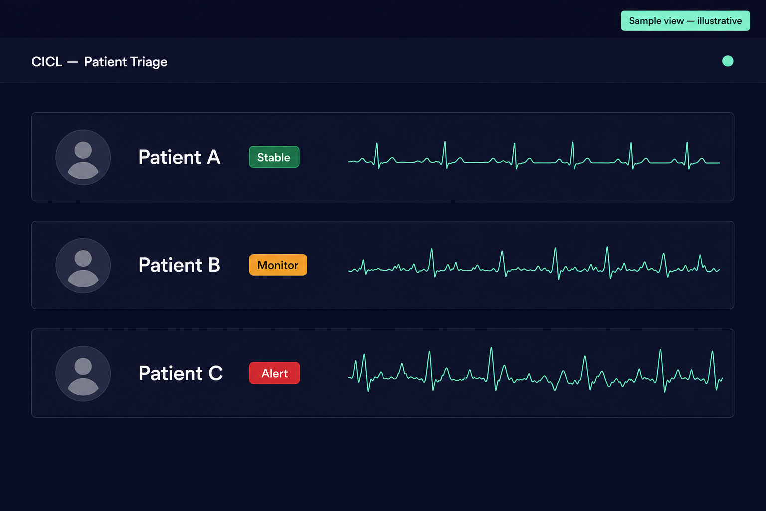Click the green status dot in header
This screenshot has width=766, height=511.
pyautogui.click(x=728, y=61)
